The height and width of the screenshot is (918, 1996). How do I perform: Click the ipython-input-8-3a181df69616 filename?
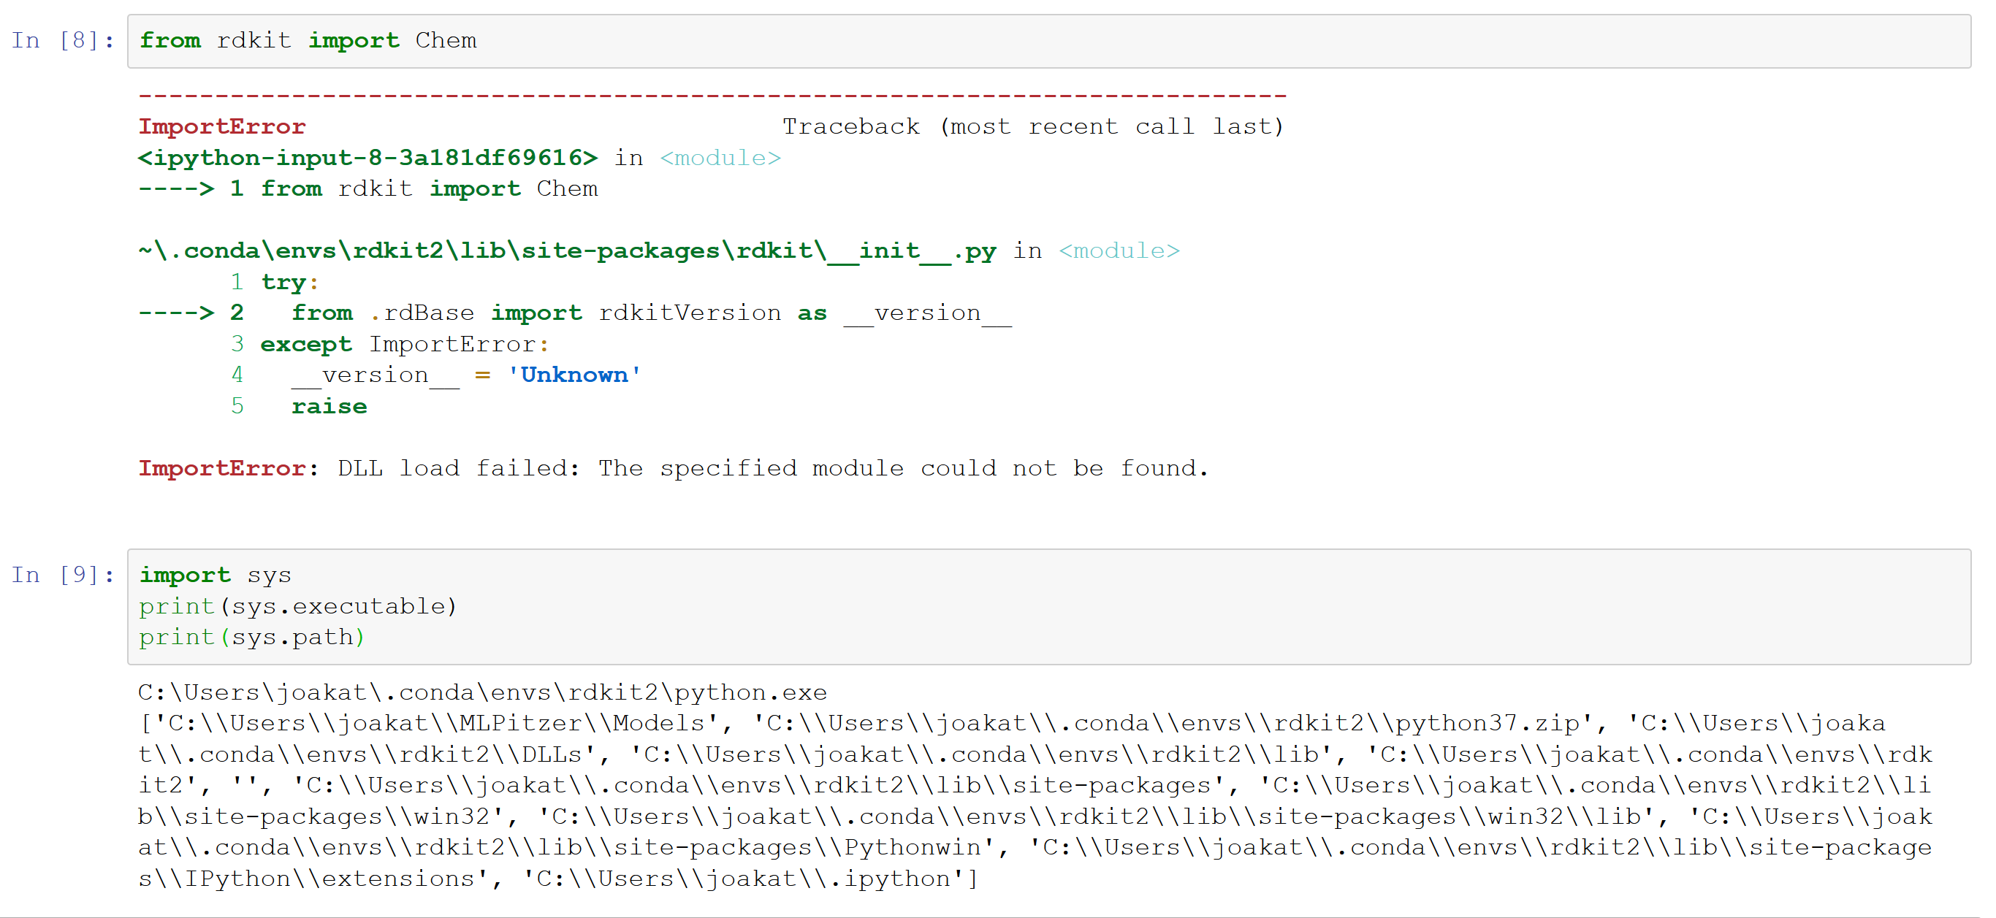coord(368,158)
